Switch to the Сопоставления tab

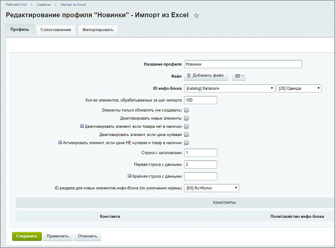[56, 29]
